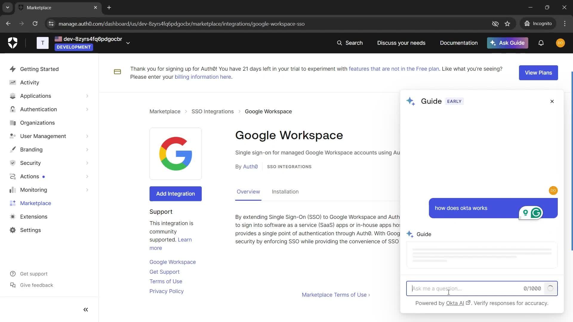Click the Activity chart icon
Image resolution: width=573 pixels, height=322 pixels.
click(13, 83)
